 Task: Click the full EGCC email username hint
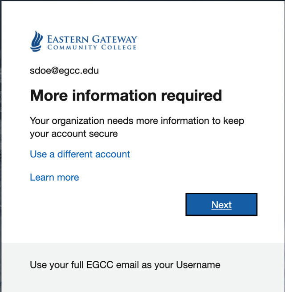[x=125, y=265]
